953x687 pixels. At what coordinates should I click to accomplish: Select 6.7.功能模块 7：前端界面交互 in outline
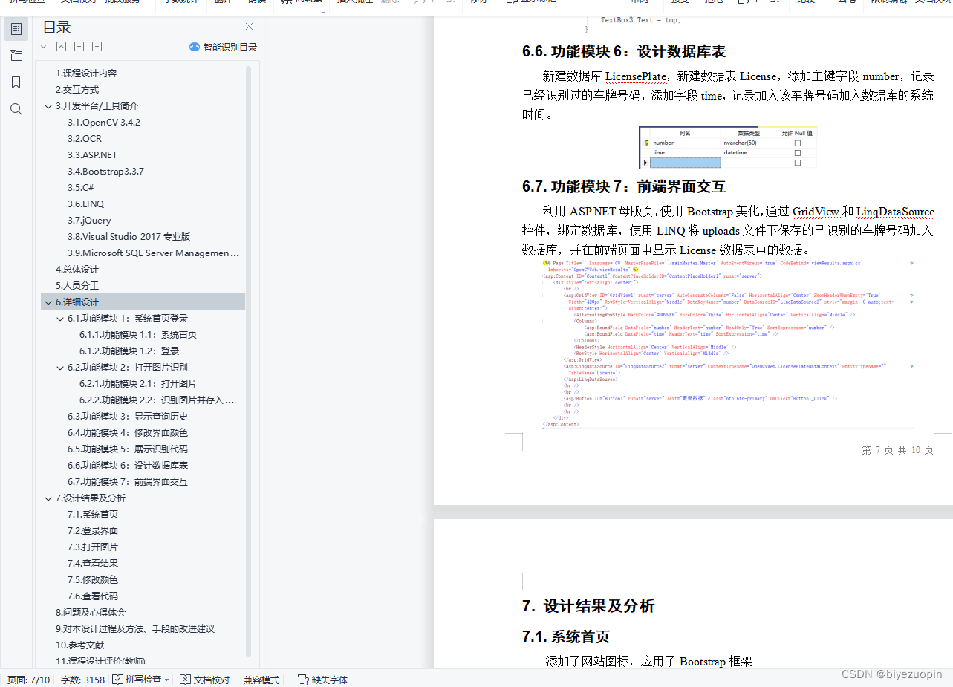tap(128, 482)
